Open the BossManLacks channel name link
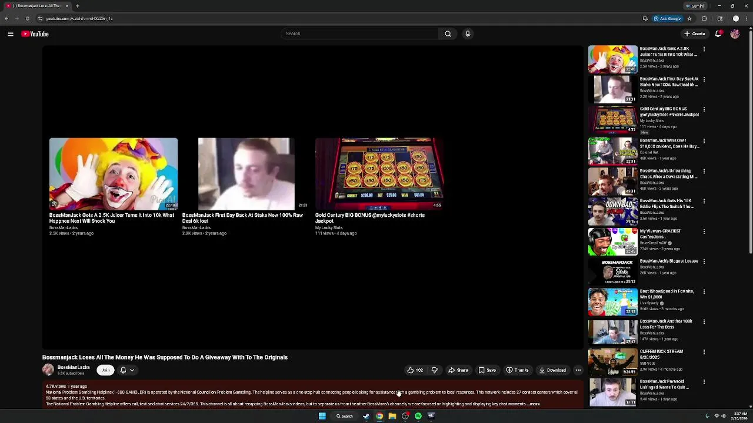This screenshot has height=423, width=753. pos(74,367)
